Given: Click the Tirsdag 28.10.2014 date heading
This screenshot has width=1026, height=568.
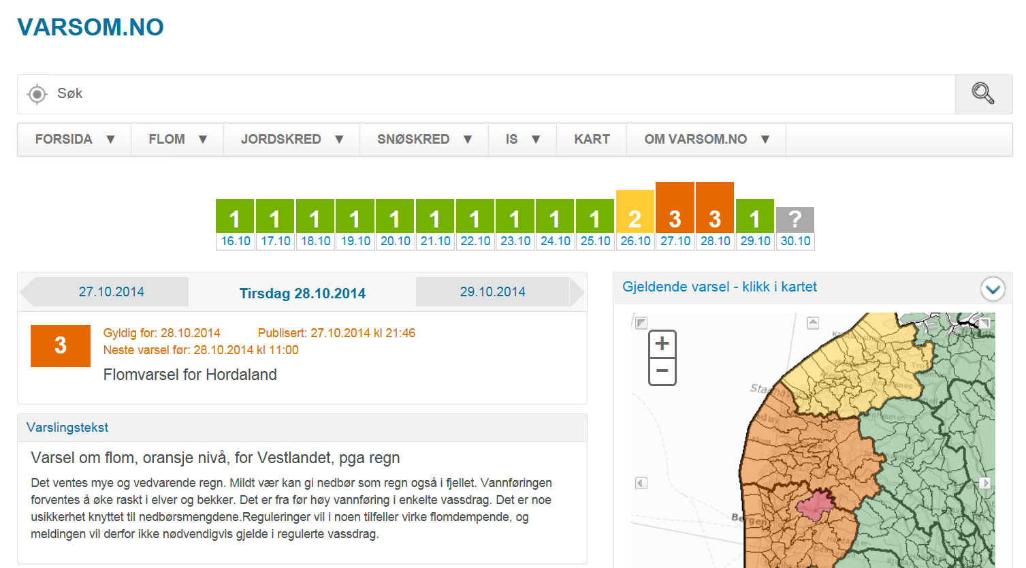Looking at the screenshot, I should [302, 294].
